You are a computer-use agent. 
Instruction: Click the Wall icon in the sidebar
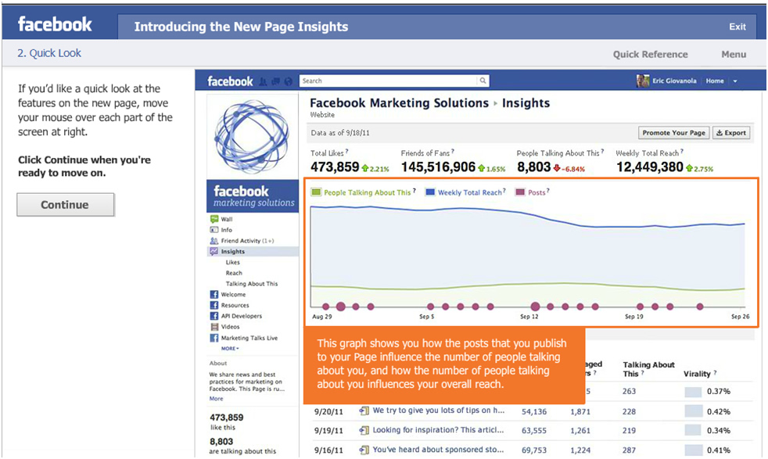(214, 219)
